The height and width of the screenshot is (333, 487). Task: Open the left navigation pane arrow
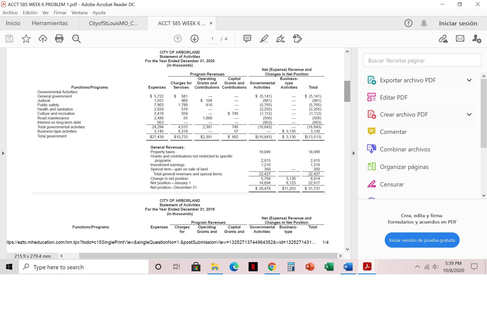3,153
